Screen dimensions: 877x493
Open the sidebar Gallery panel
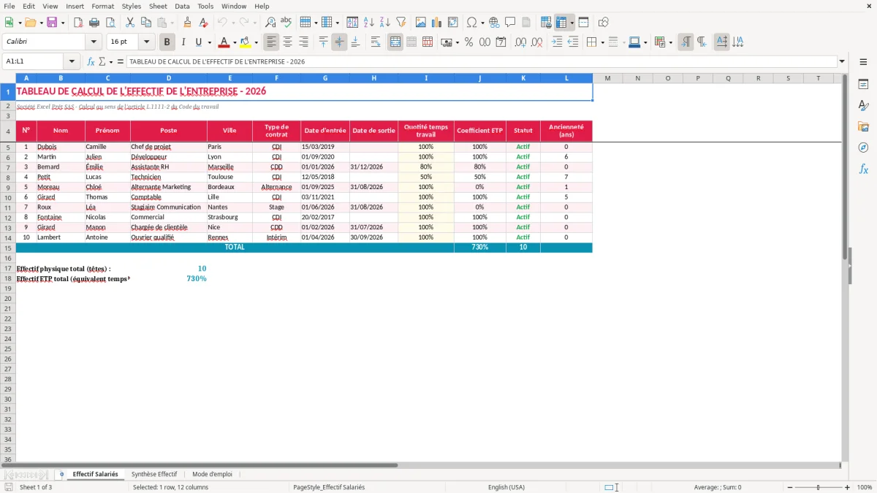[863, 127]
